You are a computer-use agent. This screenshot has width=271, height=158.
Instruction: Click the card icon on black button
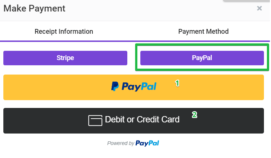pos(95,121)
